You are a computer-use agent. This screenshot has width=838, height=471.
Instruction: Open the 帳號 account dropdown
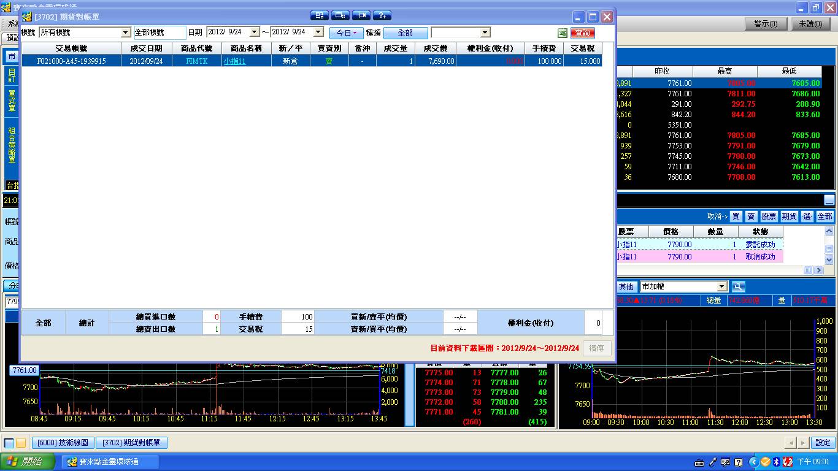126,33
